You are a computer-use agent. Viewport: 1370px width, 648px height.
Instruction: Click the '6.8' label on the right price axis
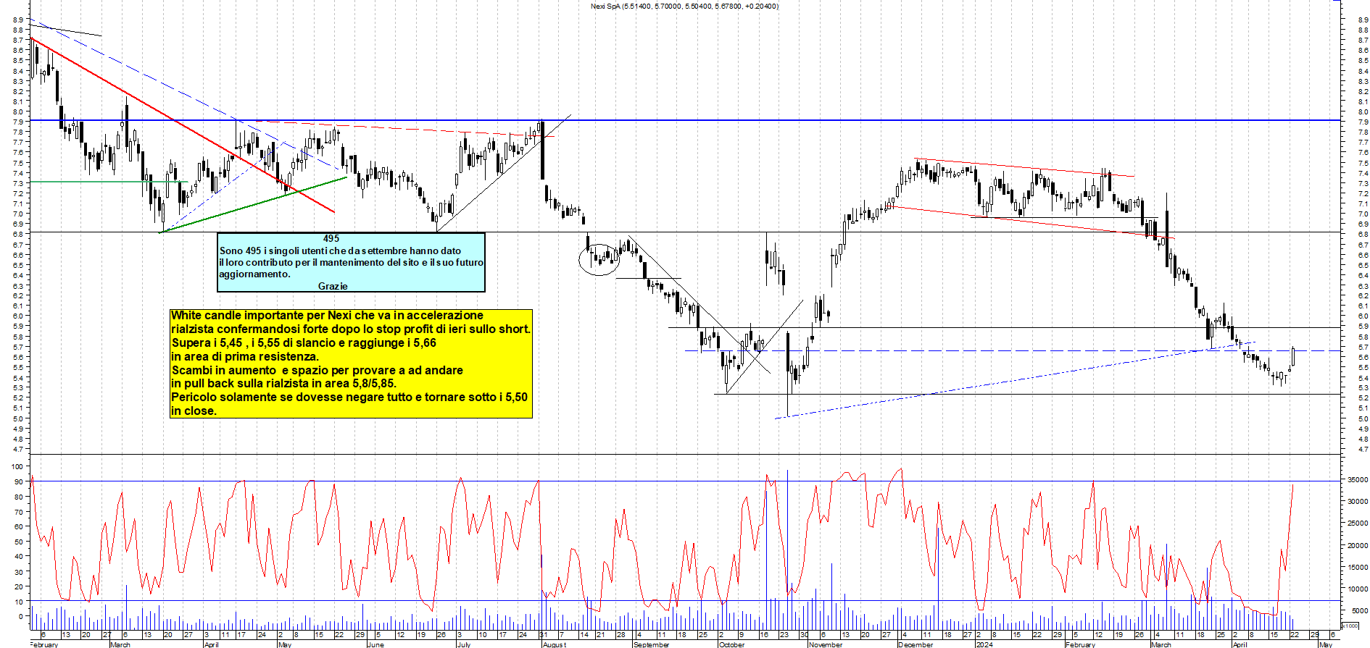coord(1363,235)
